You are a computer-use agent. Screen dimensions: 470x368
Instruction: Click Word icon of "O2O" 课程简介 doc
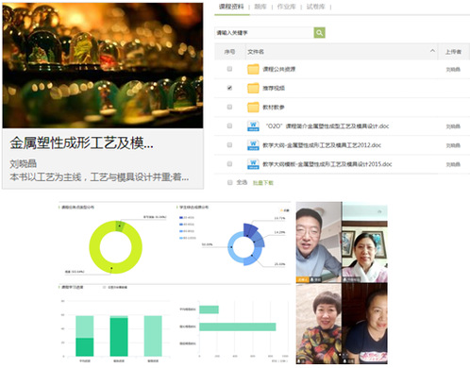pos(253,126)
